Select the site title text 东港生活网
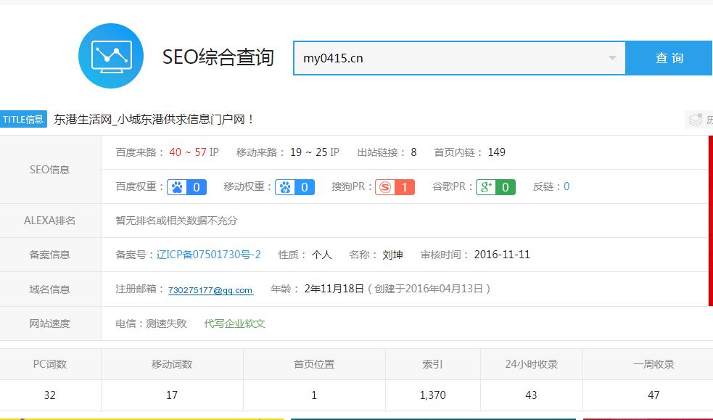This screenshot has height=420, width=713. pos(83,120)
